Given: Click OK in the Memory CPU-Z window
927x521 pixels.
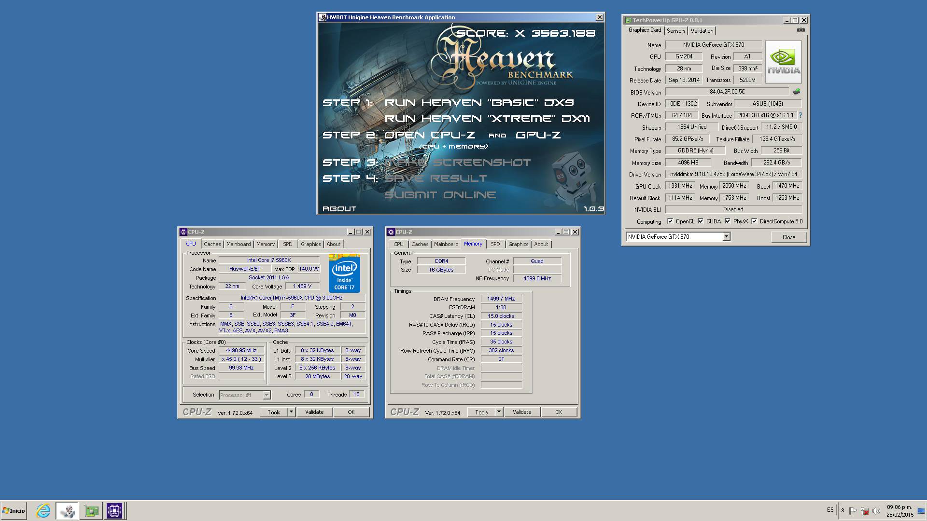Looking at the screenshot, I should coord(559,412).
